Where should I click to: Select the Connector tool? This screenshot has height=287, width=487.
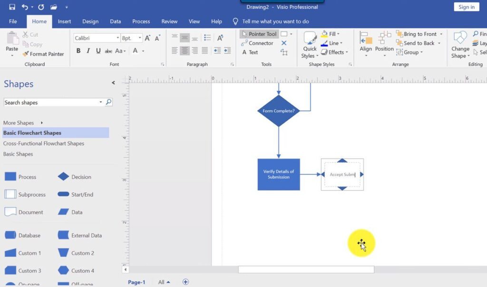pos(259,43)
